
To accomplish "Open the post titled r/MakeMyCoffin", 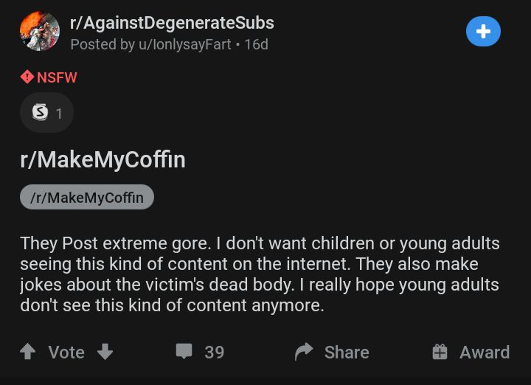I will click(x=103, y=159).
